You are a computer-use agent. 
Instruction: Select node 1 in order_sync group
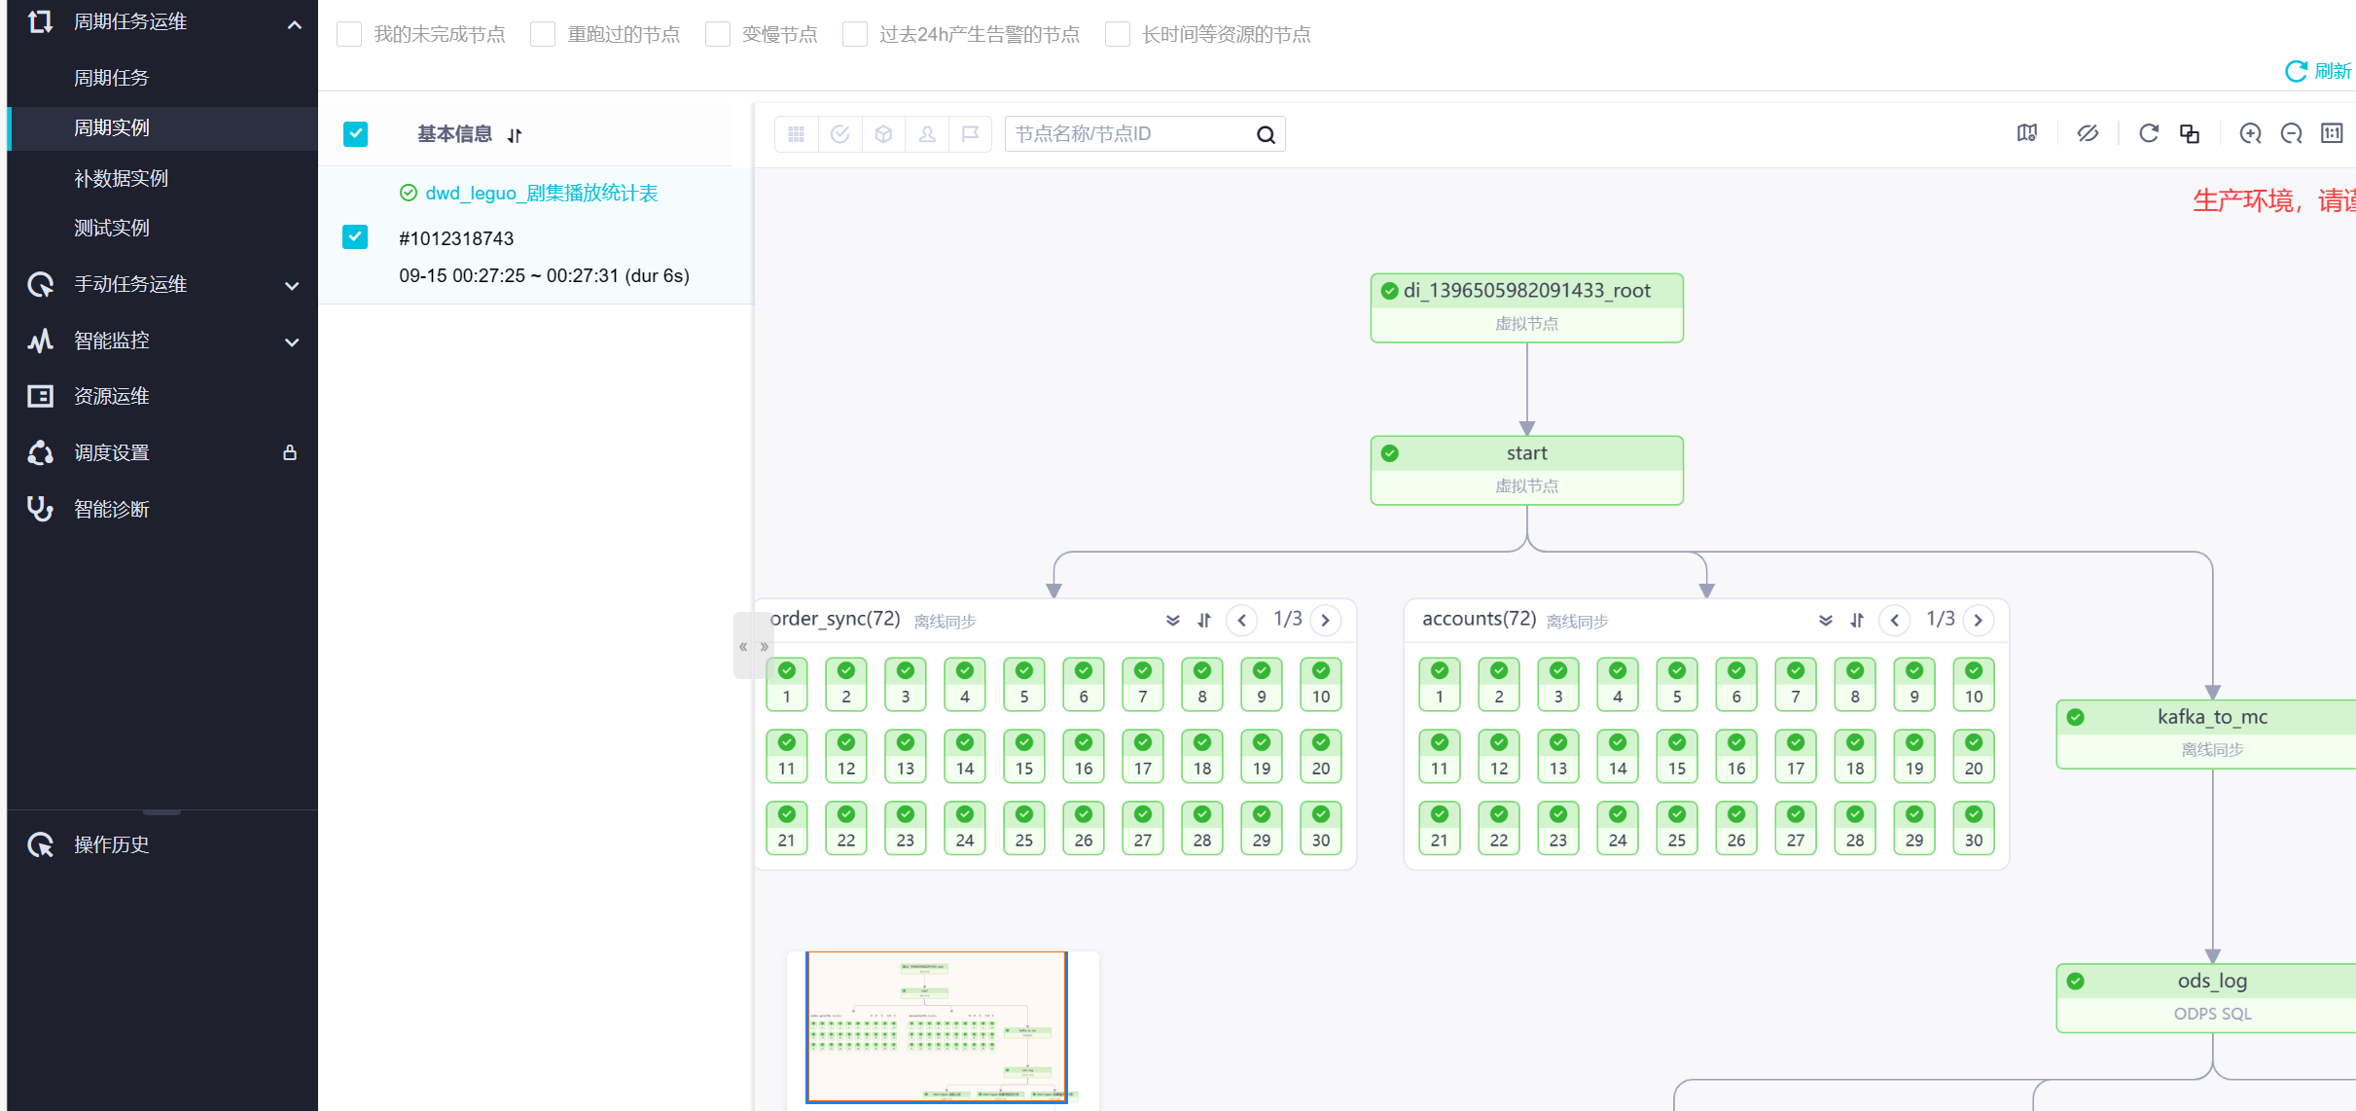(x=787, y=684)
